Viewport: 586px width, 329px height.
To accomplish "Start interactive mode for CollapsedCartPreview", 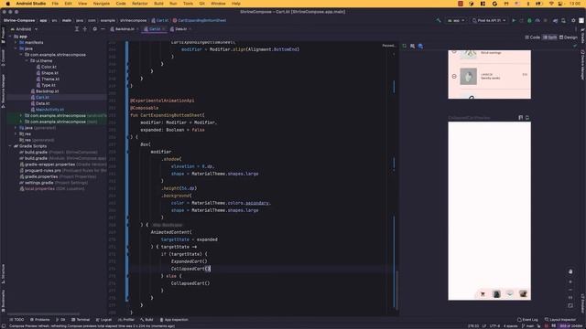I will [x=521, y=118].
